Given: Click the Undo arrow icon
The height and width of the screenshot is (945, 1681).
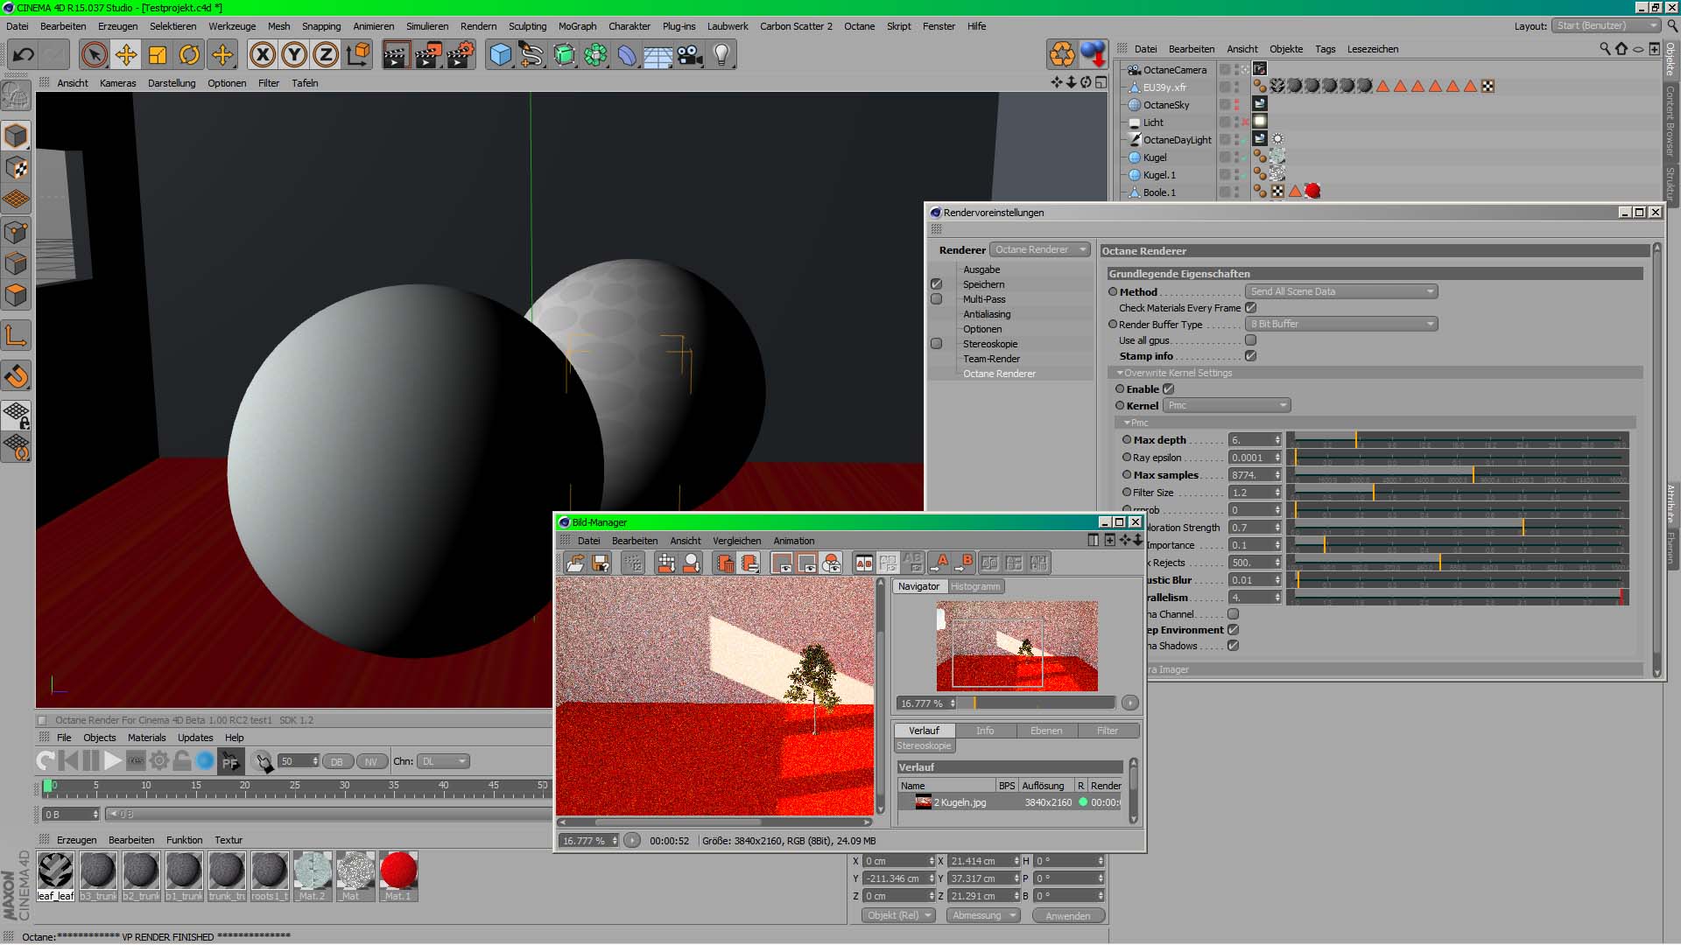Looking at the screenshot, I should click(x=24, y=55).
